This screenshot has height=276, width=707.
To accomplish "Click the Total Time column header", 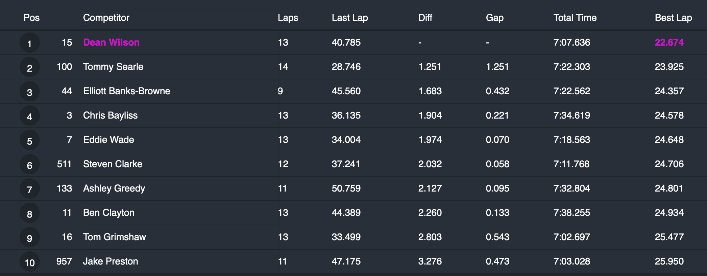I will [x=575, y=18].
